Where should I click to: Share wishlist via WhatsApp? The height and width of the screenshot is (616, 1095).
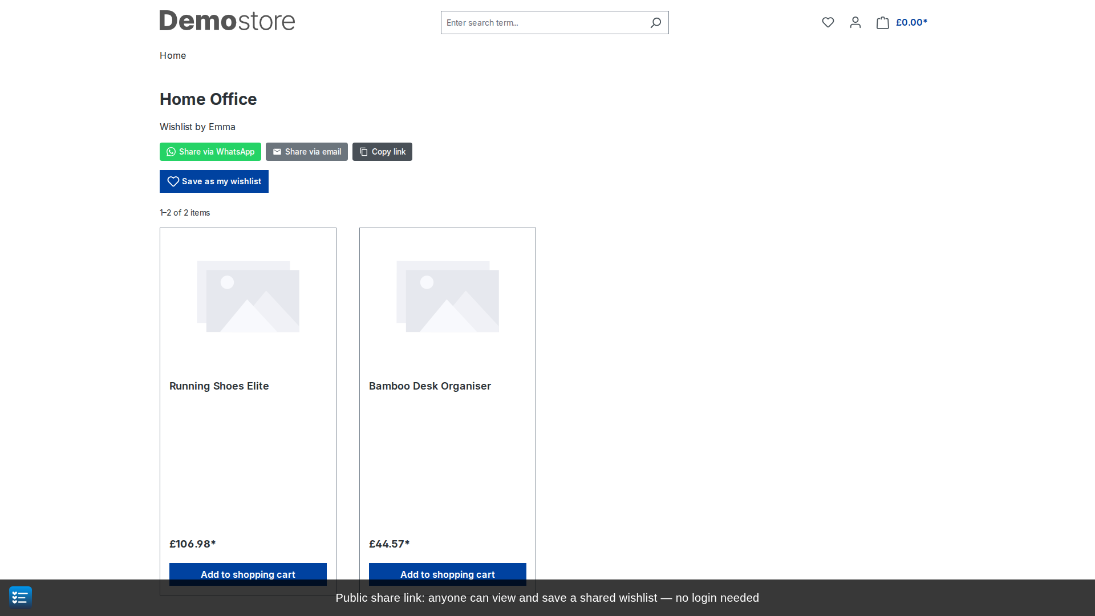(210, 152)
